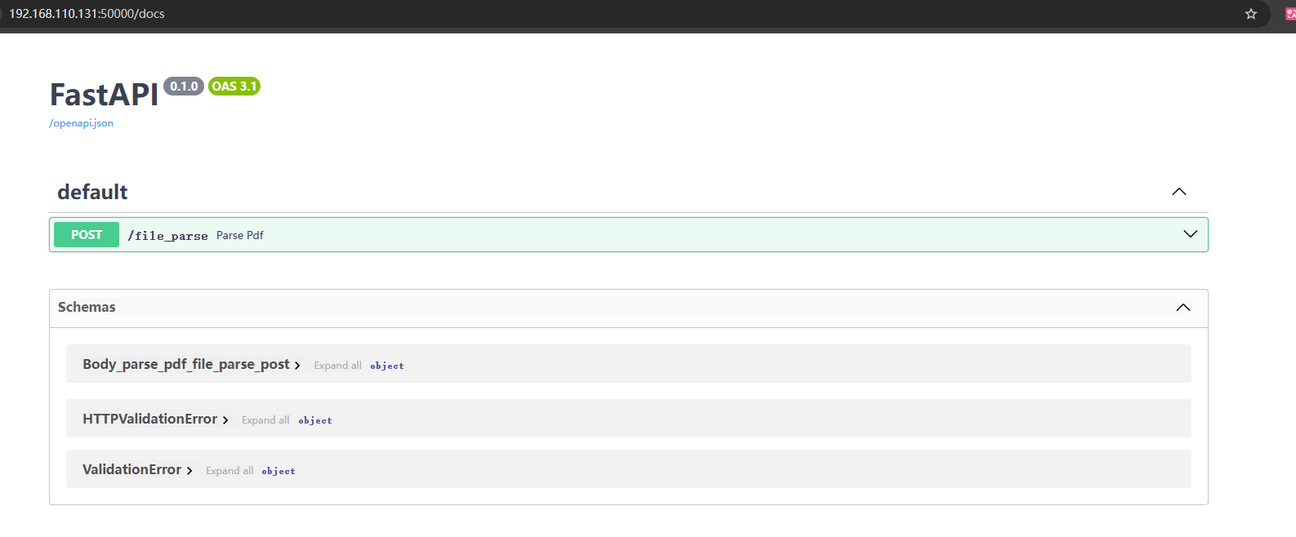This screenshot has height=537, width=1296.
Task: Open the /openapi.json link
Action: pos(81,123)
